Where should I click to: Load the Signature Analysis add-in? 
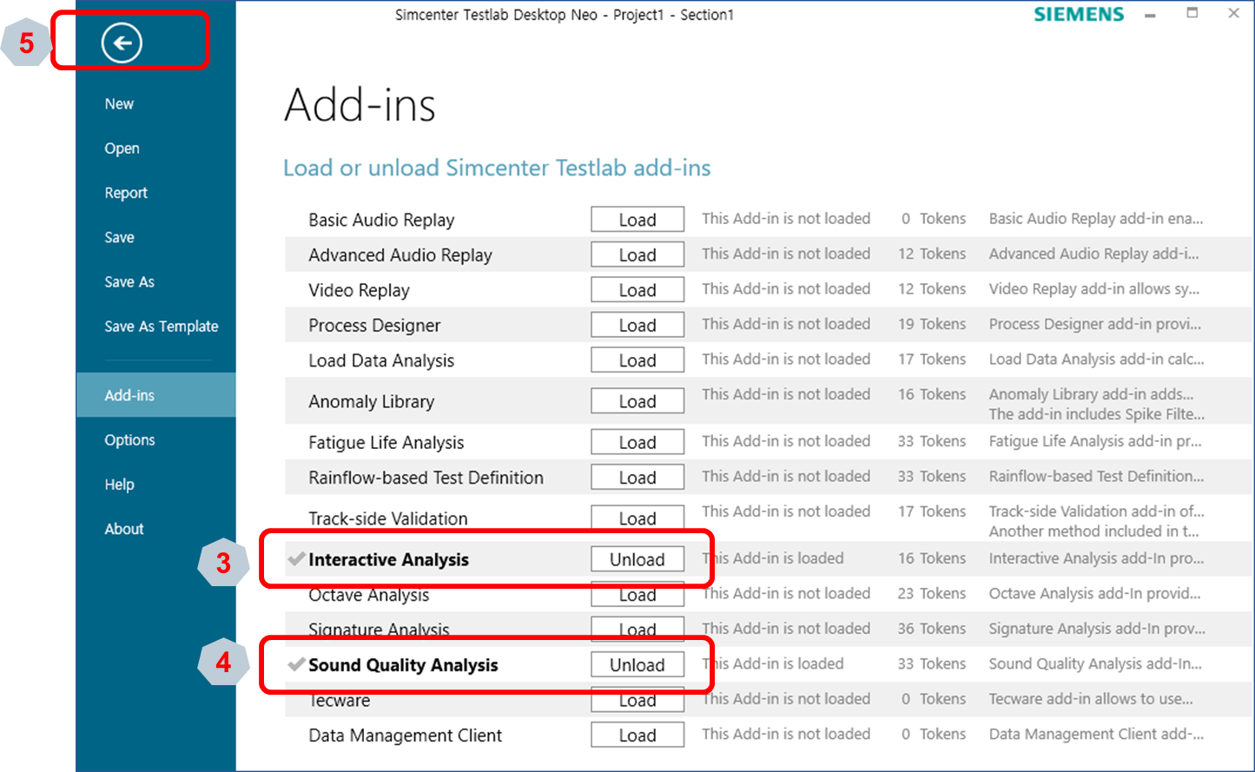(x=637, y=630)
